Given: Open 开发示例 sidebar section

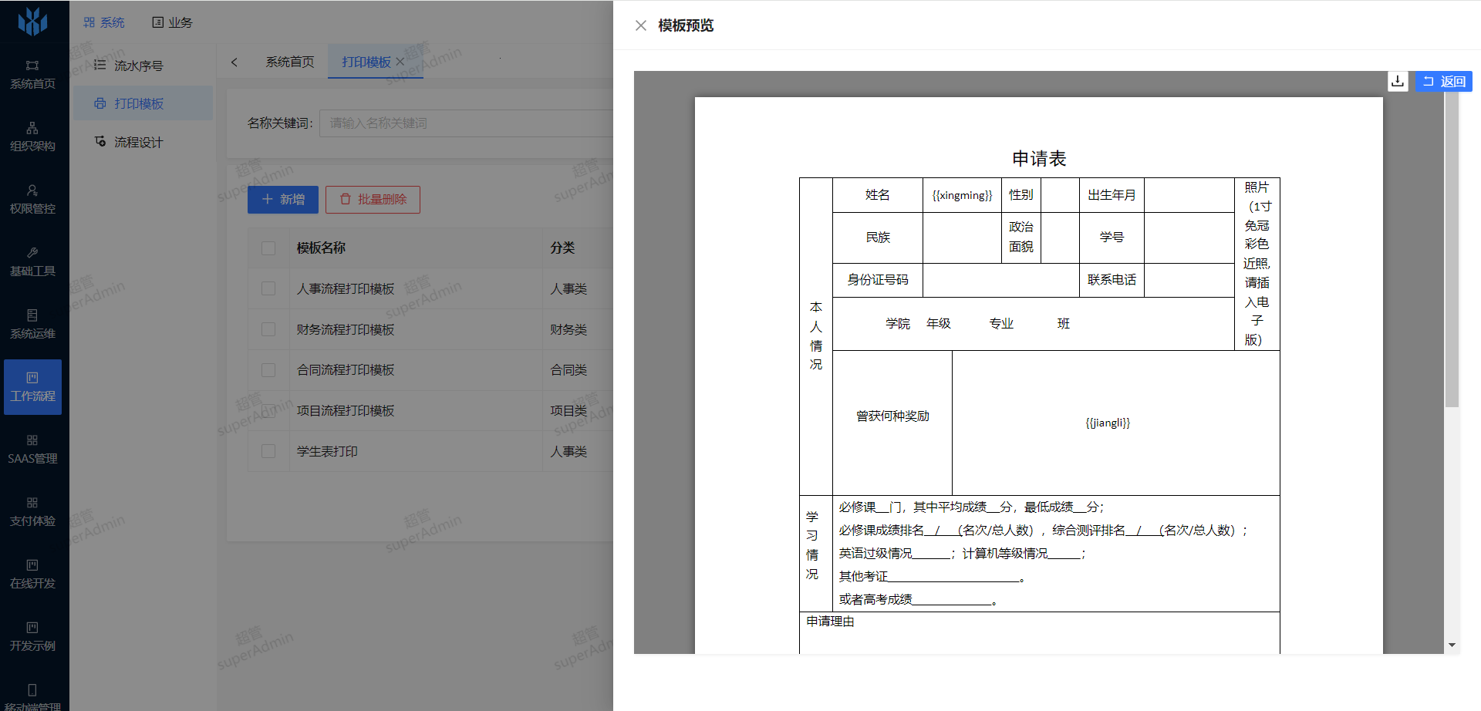Looking at the screenshot, I should pos(32,637).
